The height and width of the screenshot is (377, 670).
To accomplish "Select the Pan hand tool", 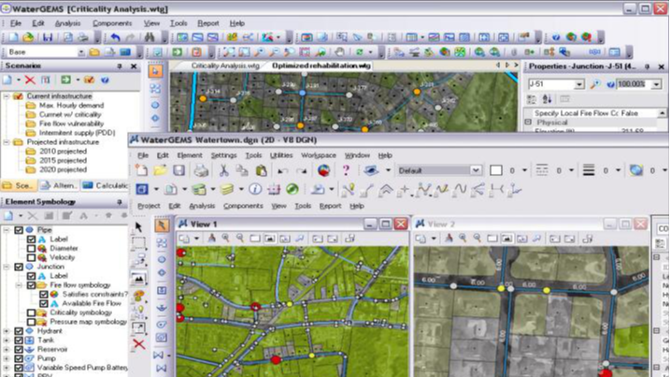I will [339, 52].
